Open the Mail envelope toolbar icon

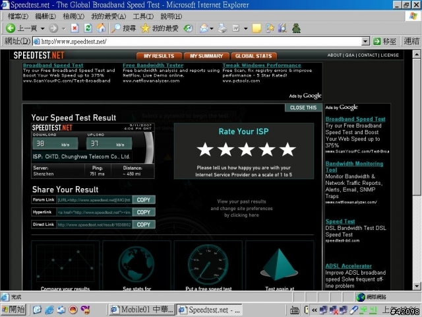coord(204,28)
